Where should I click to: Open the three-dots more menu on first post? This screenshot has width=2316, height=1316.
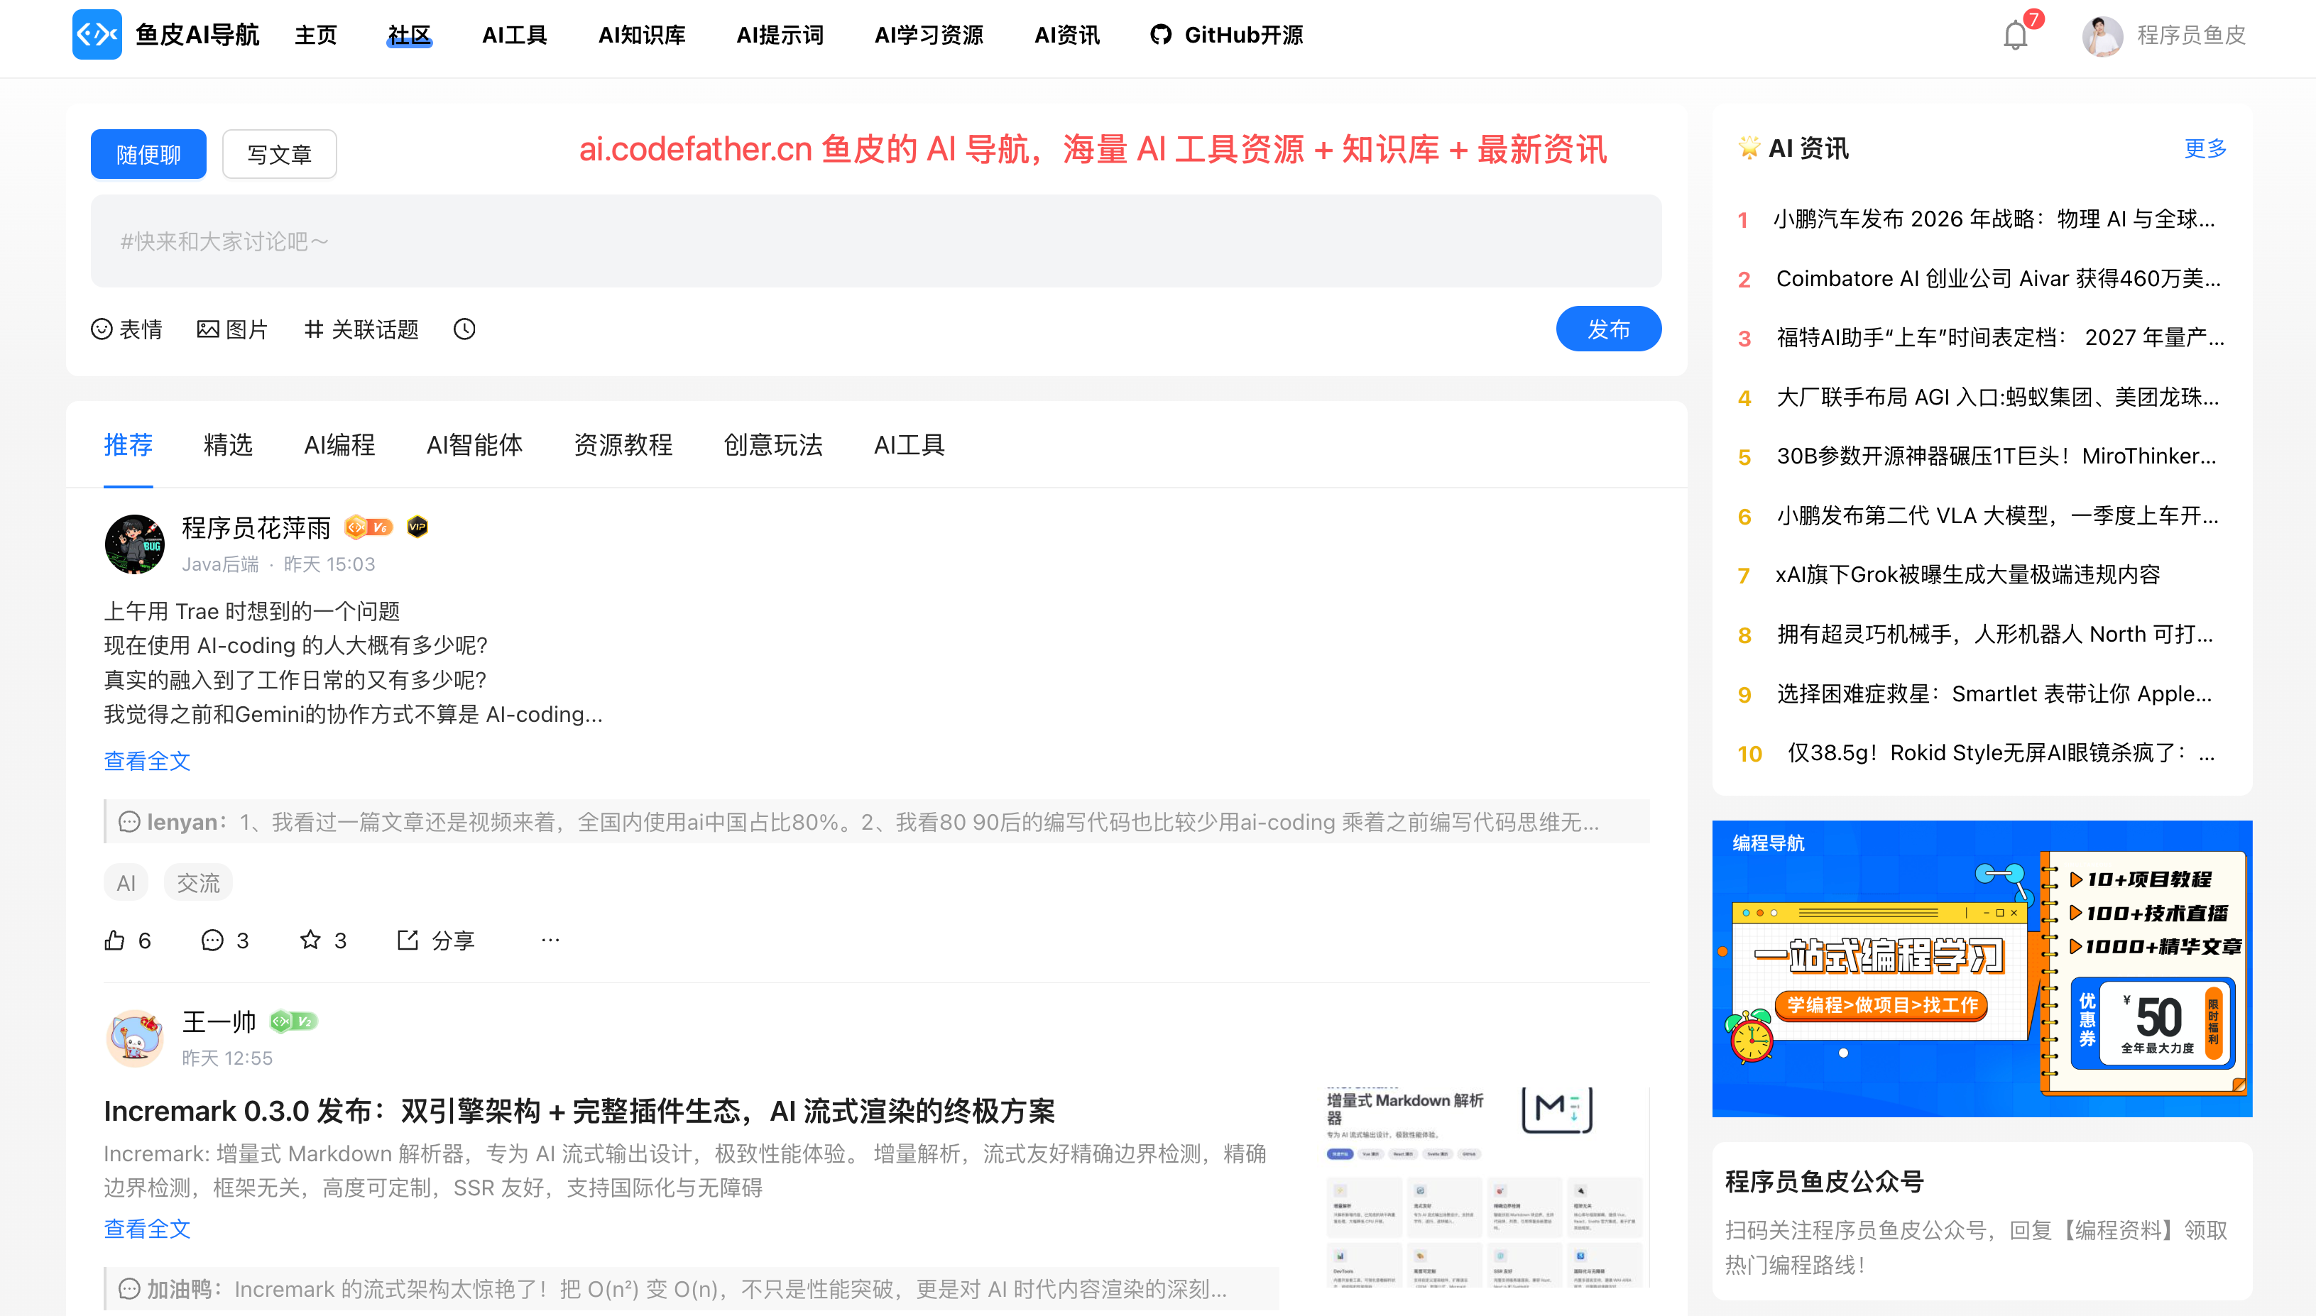(x=550, y=940)
